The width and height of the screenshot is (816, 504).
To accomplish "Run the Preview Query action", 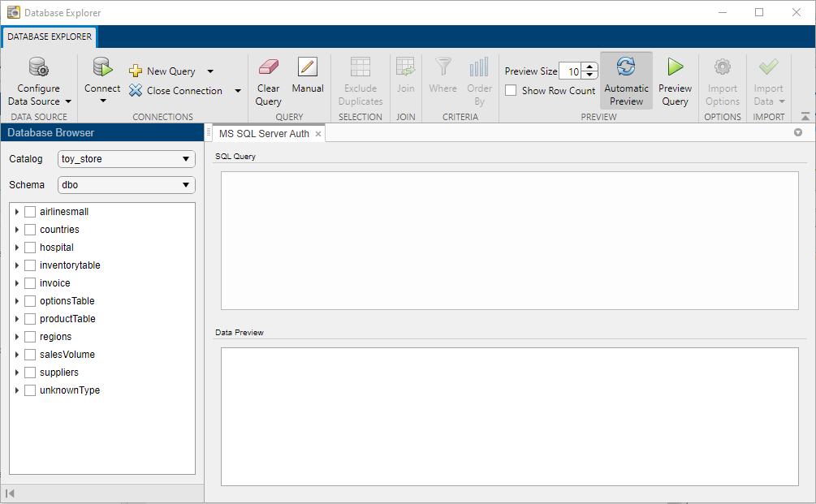I will 675,81.
